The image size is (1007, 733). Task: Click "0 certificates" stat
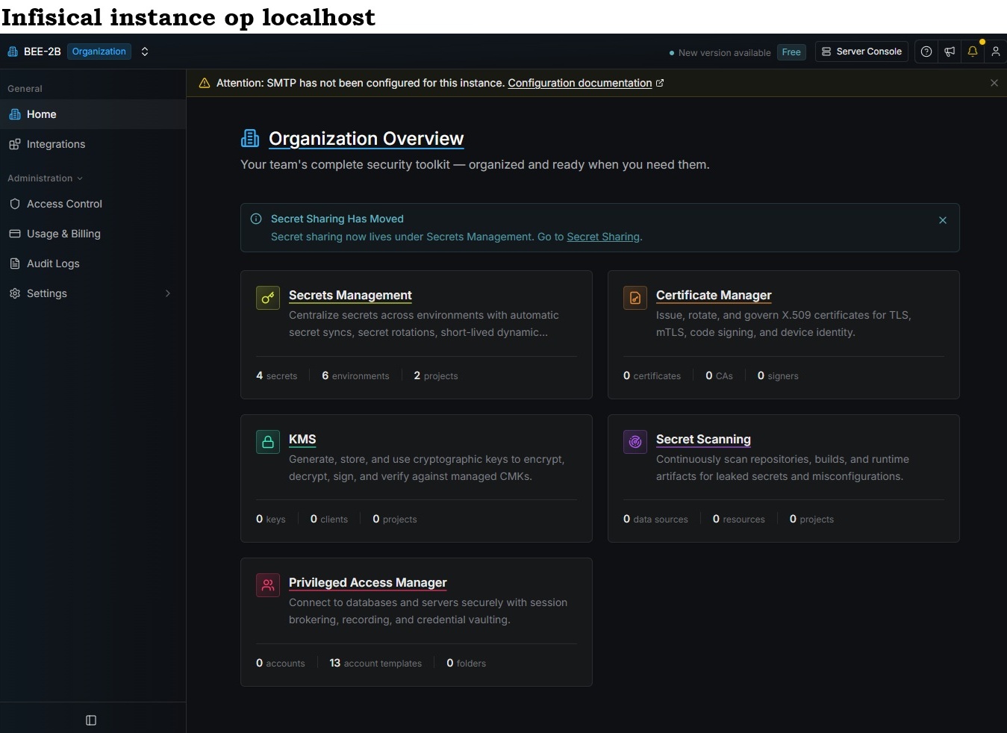click(x=652, y=375)
